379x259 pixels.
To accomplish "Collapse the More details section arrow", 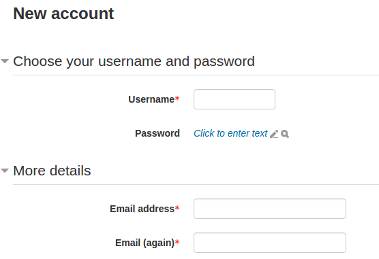I will [5, 171].
